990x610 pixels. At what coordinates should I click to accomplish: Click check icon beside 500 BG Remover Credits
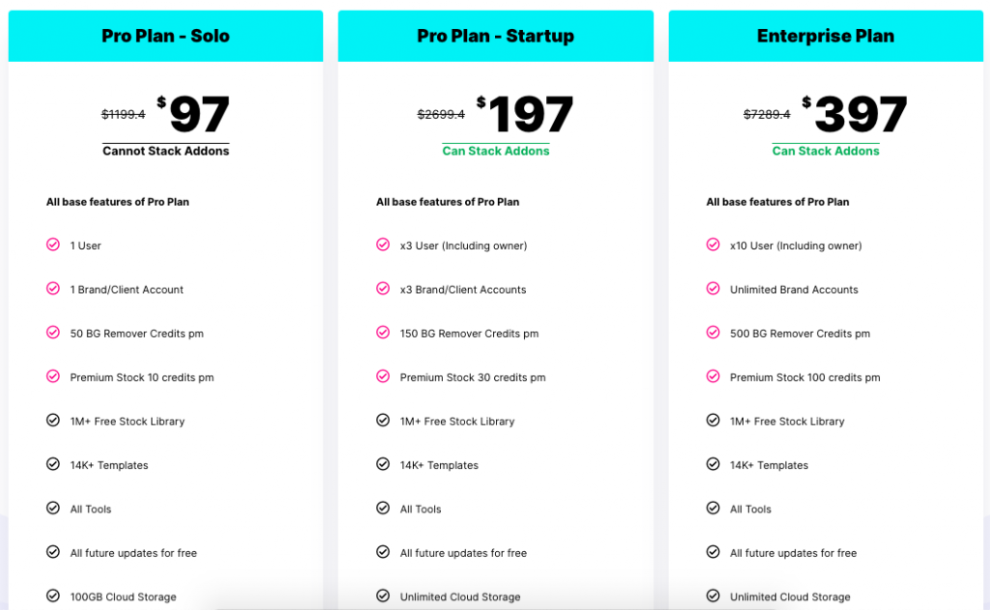click(713, 333)
